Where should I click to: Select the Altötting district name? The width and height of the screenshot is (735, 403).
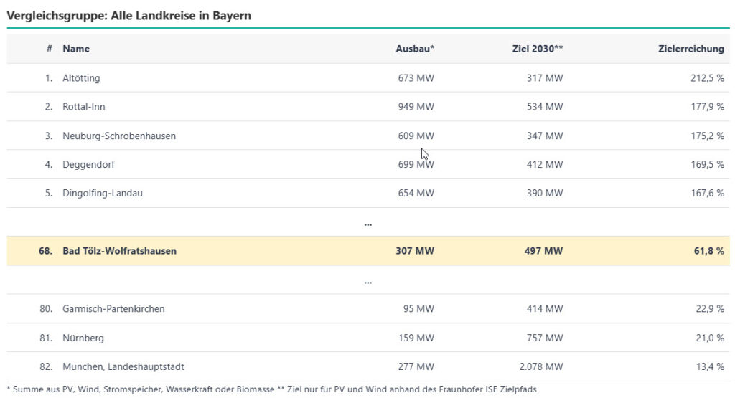(x=81, y=78)
